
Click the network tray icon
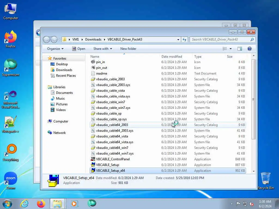(245, 204)
